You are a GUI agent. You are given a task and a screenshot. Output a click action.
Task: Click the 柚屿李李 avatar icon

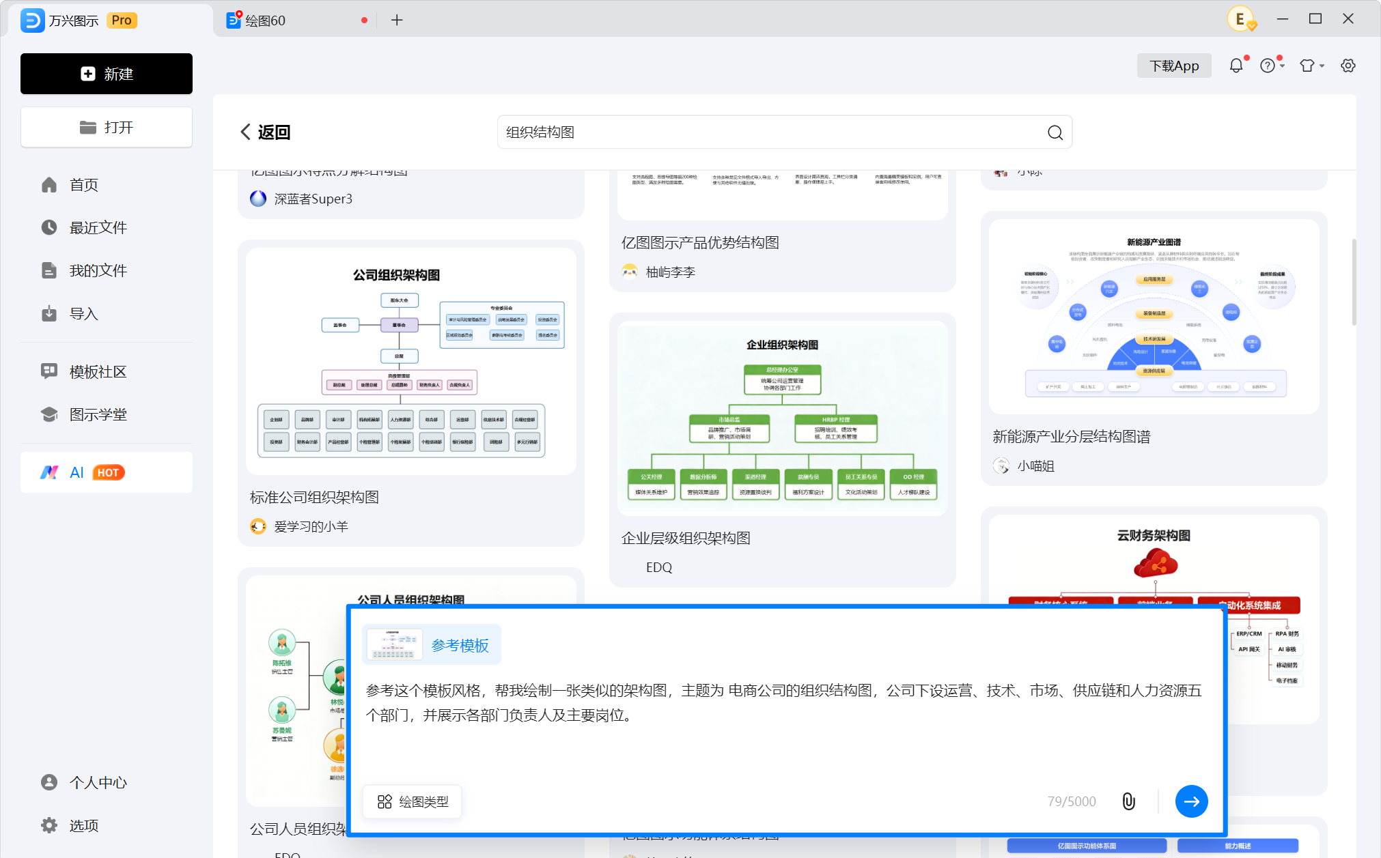pyautogui.click(x=630, y=272)
